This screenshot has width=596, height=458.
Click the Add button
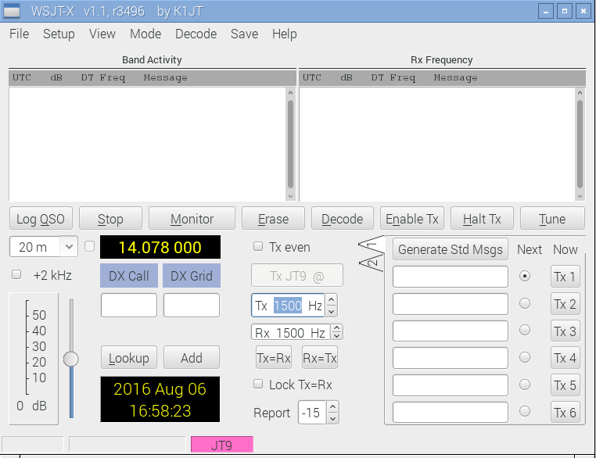click(192, 357)
